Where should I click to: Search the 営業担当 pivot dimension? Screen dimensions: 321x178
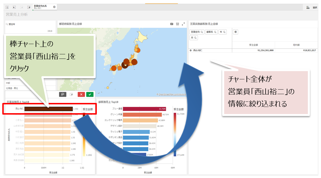tap(197, 32)
